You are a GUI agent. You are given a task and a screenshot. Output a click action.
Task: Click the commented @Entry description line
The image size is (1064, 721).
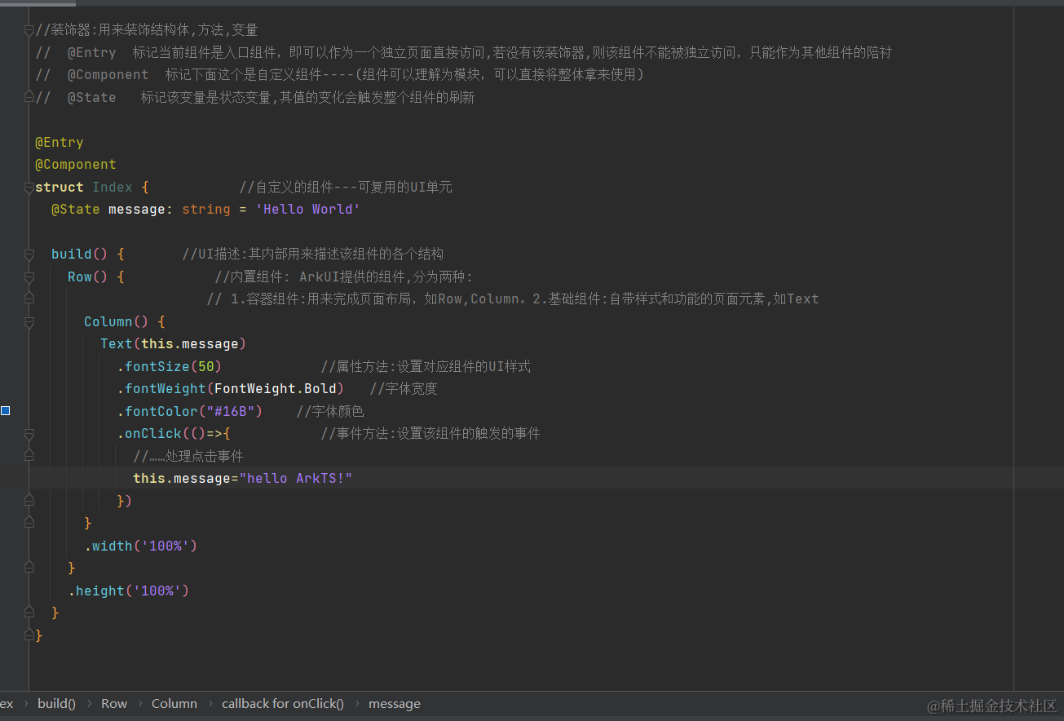coord(464,52)
